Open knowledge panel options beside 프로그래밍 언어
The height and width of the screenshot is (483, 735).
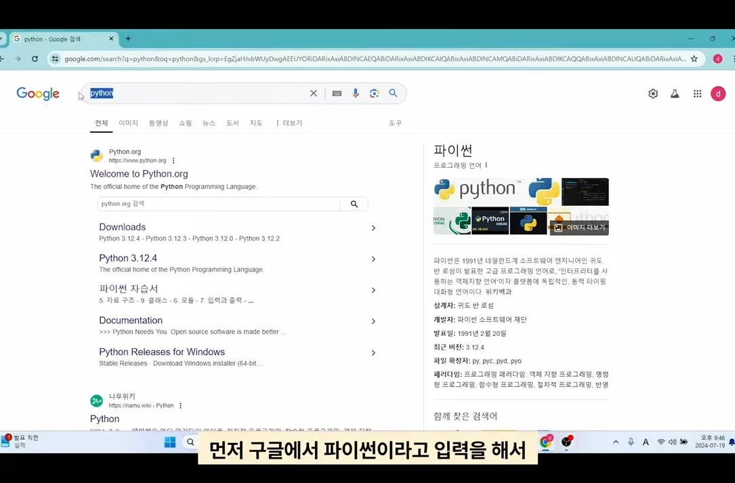(486, 165)
